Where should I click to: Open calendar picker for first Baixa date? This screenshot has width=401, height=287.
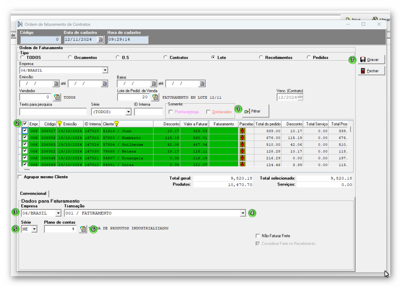click(x=154, y=83)
